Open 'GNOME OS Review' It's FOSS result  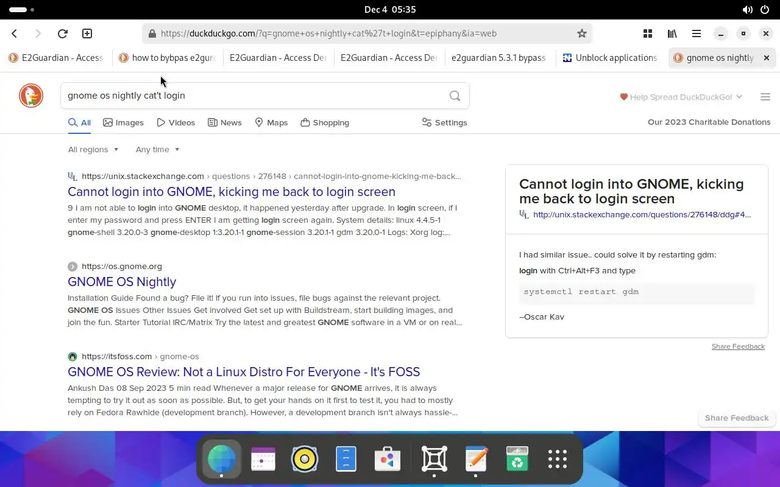point(244,372)
